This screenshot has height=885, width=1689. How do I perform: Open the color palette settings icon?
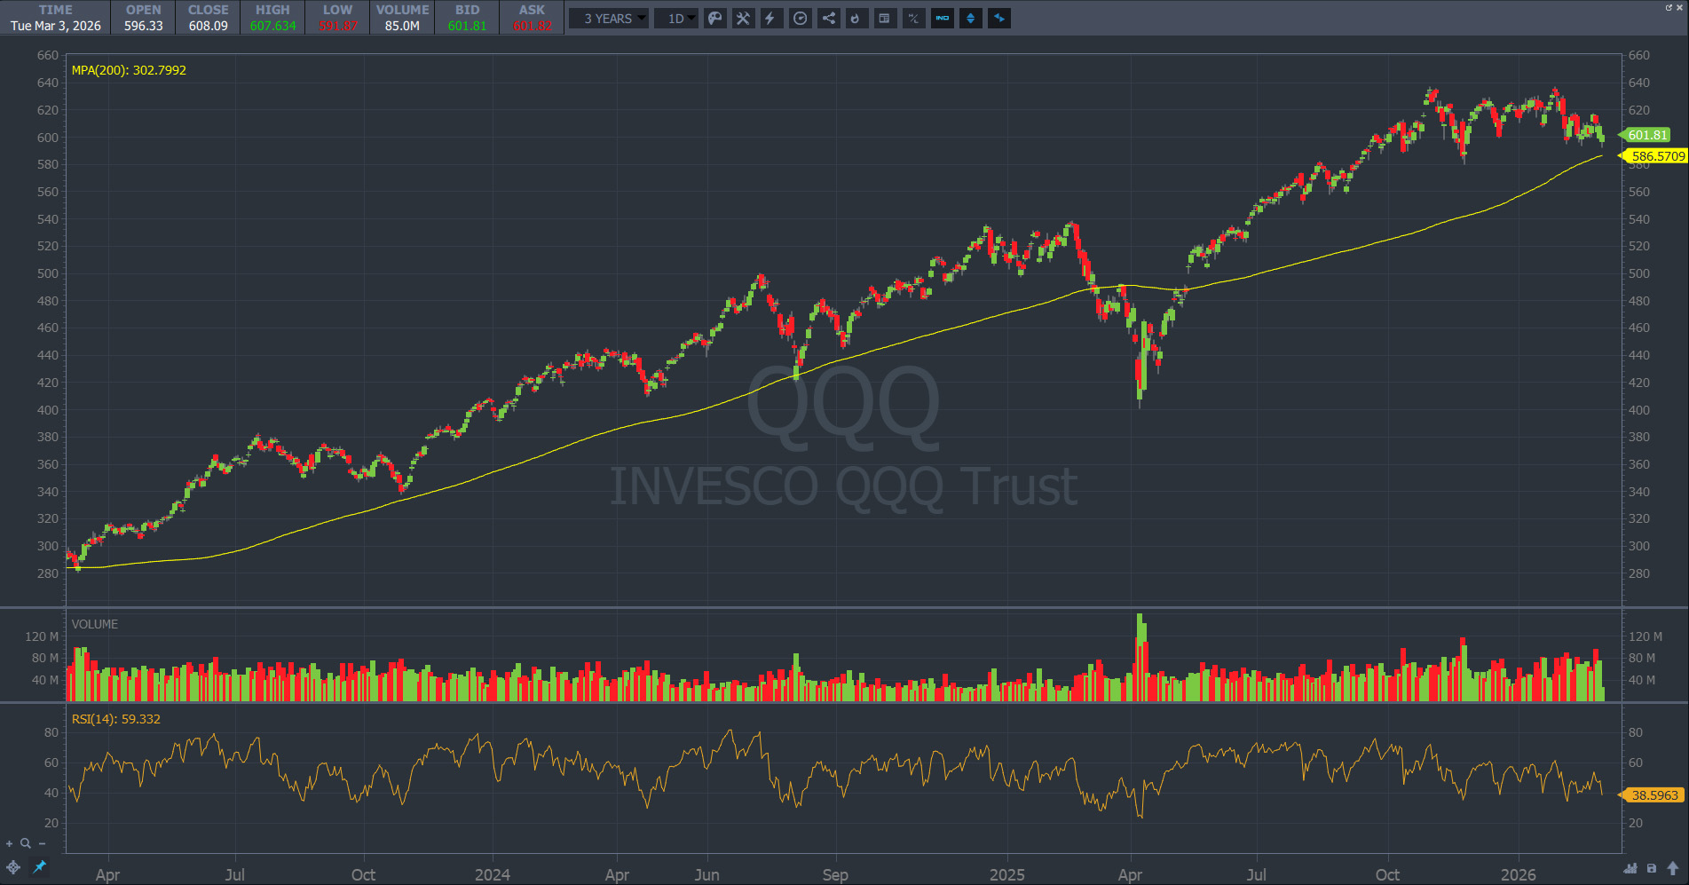pos(714,19)
